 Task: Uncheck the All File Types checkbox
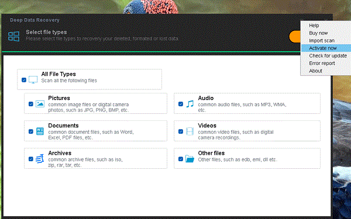pos(24,80)
